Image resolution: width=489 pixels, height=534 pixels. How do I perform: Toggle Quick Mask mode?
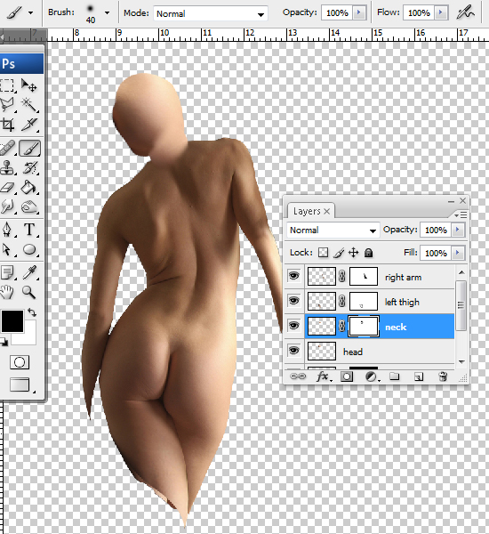click(20, 362)
